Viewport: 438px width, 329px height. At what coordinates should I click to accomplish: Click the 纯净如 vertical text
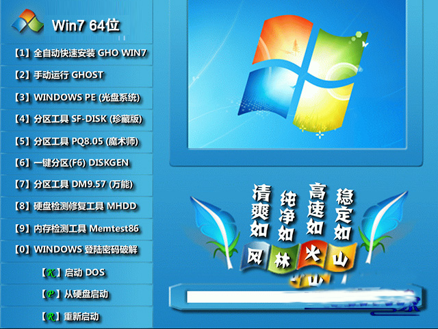(287, 216)
